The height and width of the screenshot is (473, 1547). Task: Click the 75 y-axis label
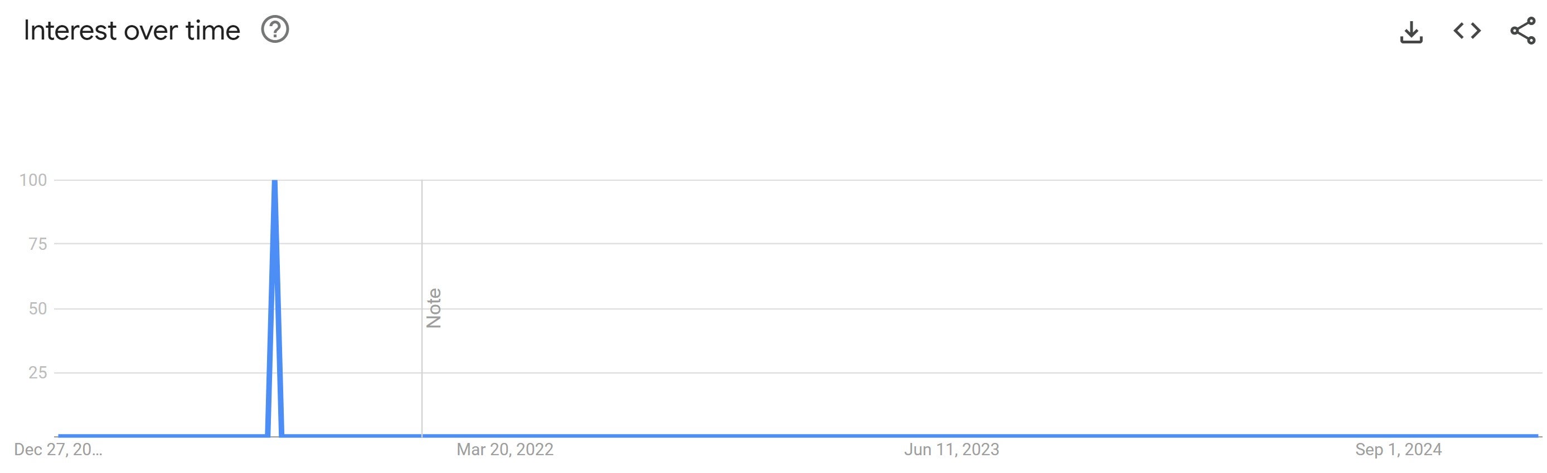click(37, 244)
